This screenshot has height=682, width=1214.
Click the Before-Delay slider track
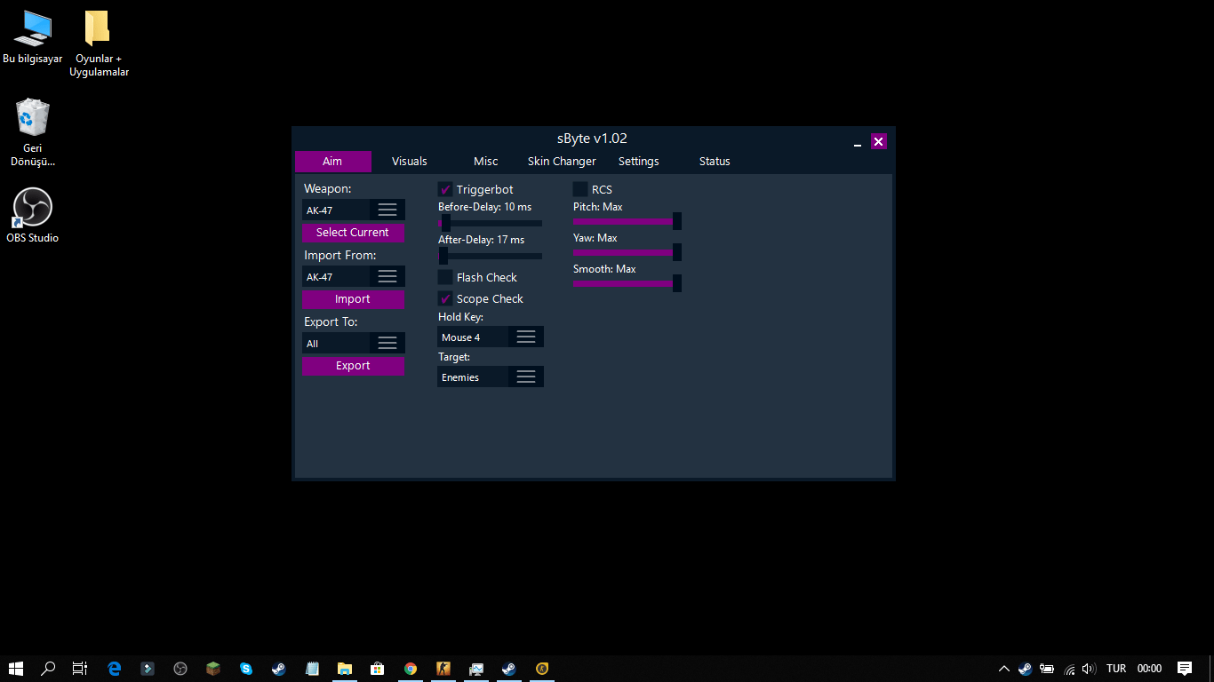click(491, 223)
